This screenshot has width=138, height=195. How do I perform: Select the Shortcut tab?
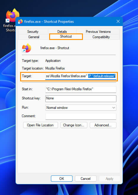66,37
